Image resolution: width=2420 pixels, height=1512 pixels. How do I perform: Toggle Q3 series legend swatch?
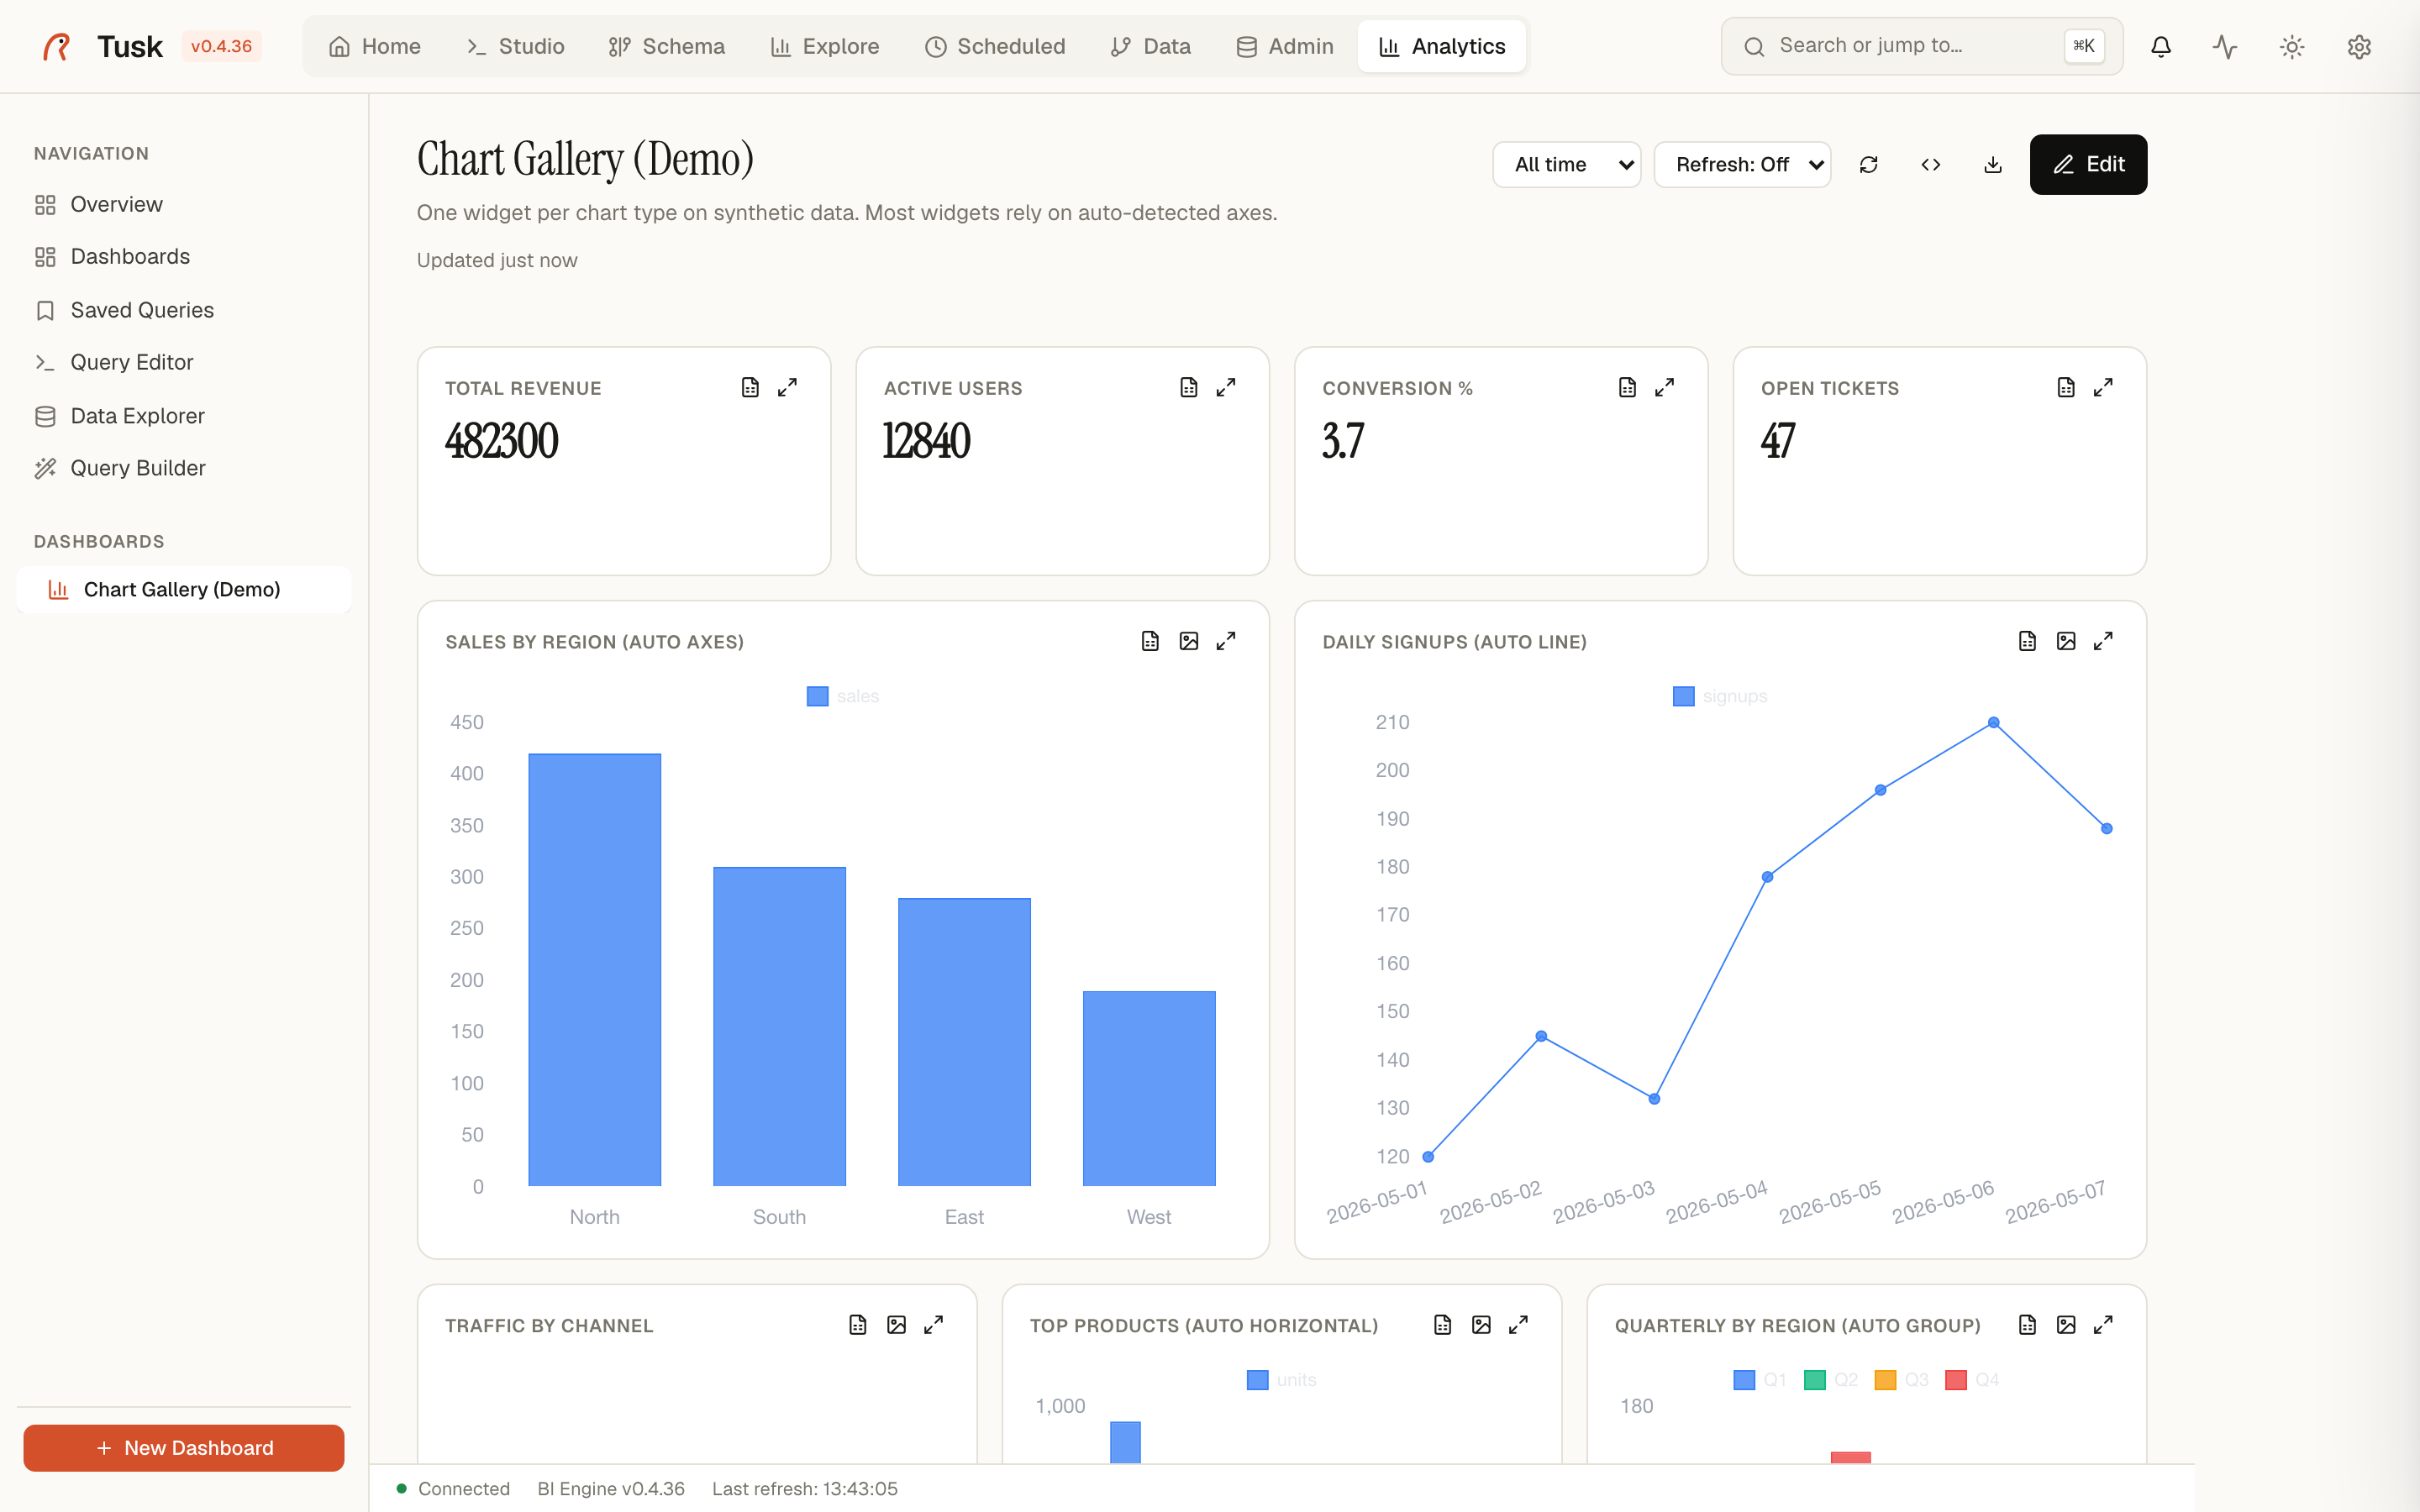tap(1885, 1380)
